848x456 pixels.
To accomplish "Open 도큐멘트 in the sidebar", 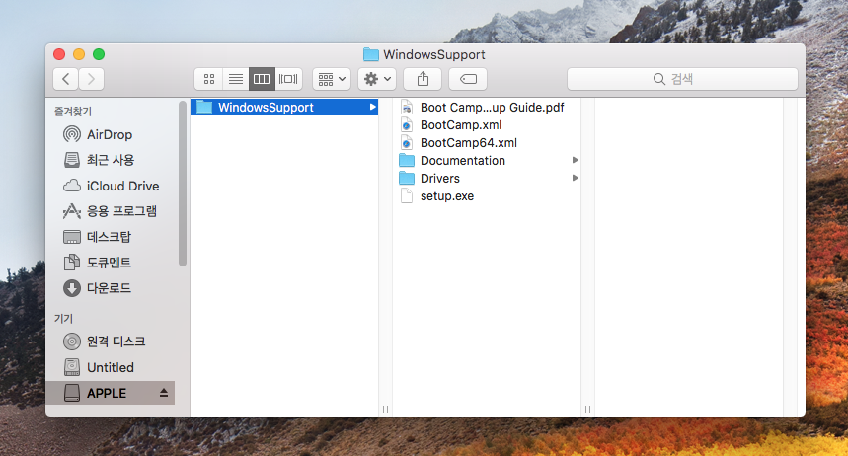I will click(x=111, y=263).
